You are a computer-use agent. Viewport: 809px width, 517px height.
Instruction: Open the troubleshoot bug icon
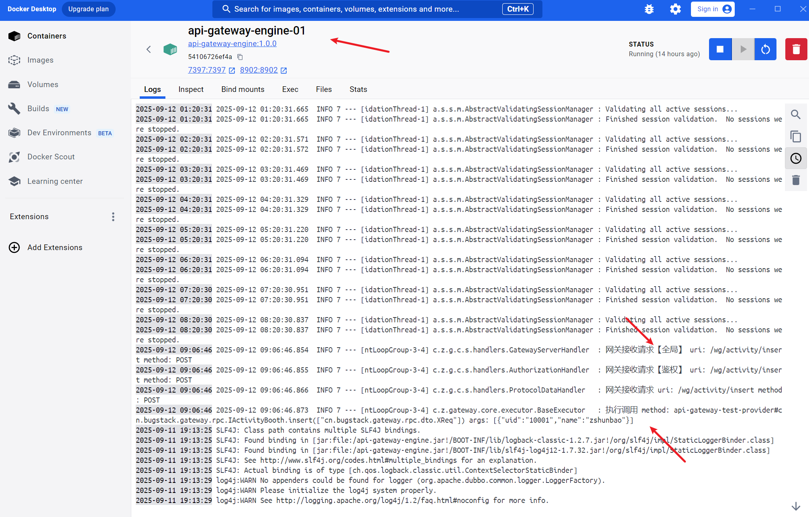coord(649,9)
